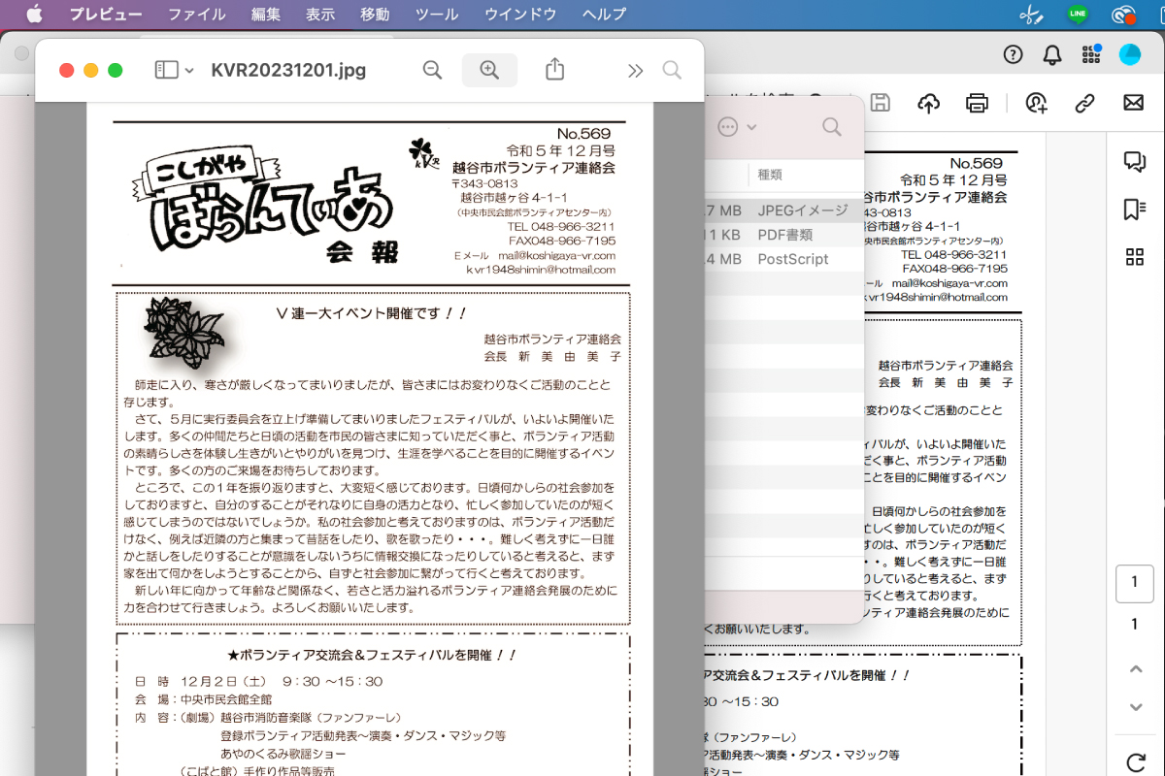Open the search magnifier in the Finder window
This screenshot has width=1165, height=776.
tap(831, 127)
